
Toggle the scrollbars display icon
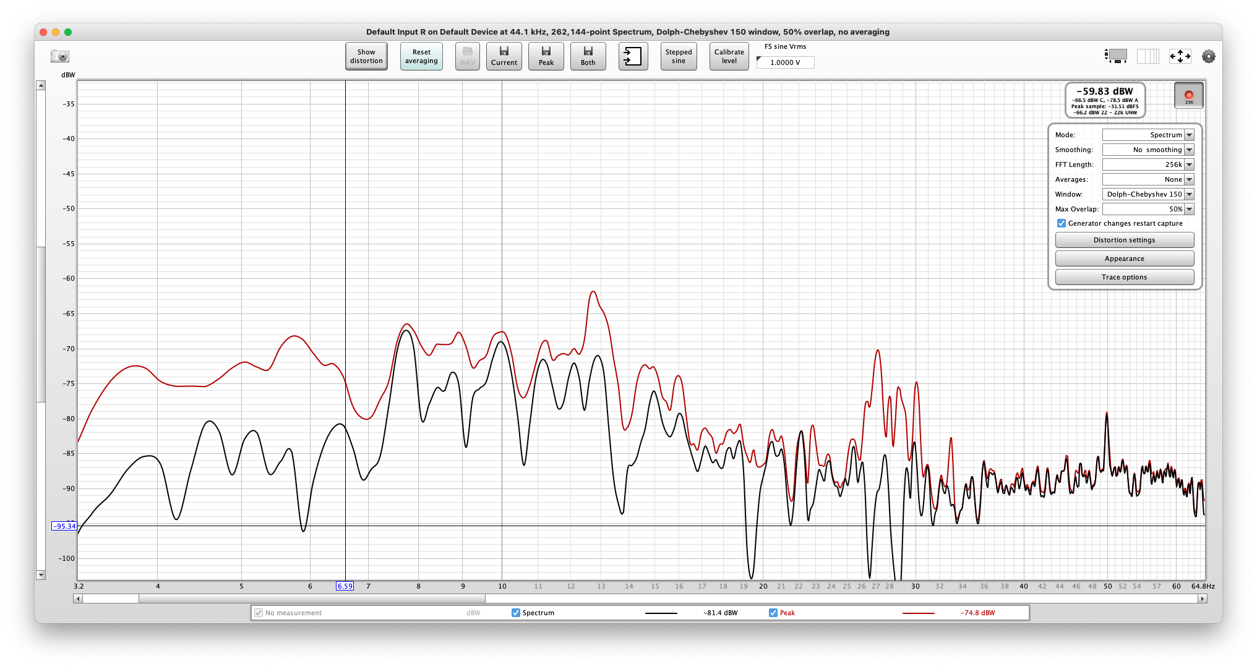[1116, 56]
